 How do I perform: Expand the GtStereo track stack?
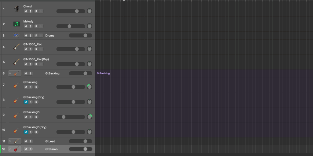click(x=10, y=149)
